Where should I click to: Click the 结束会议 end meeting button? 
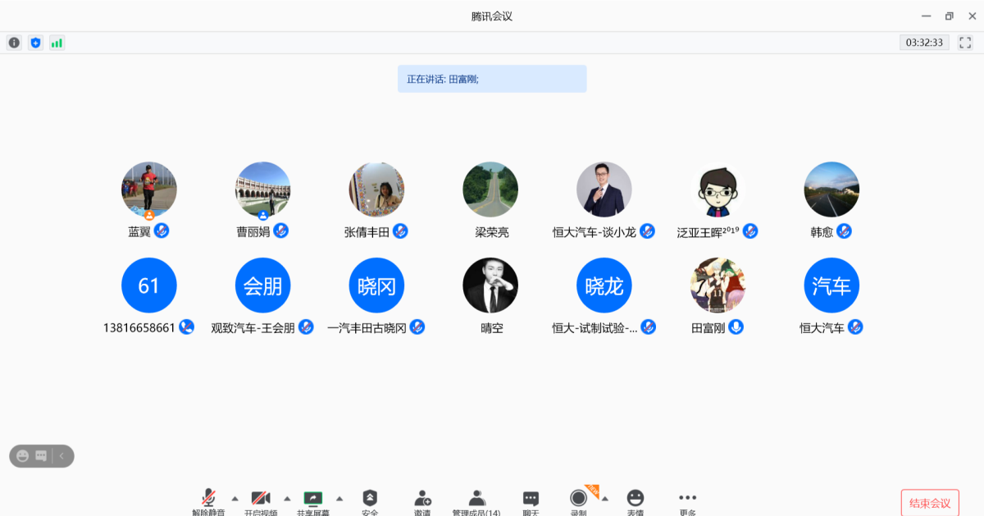(930, 503)
